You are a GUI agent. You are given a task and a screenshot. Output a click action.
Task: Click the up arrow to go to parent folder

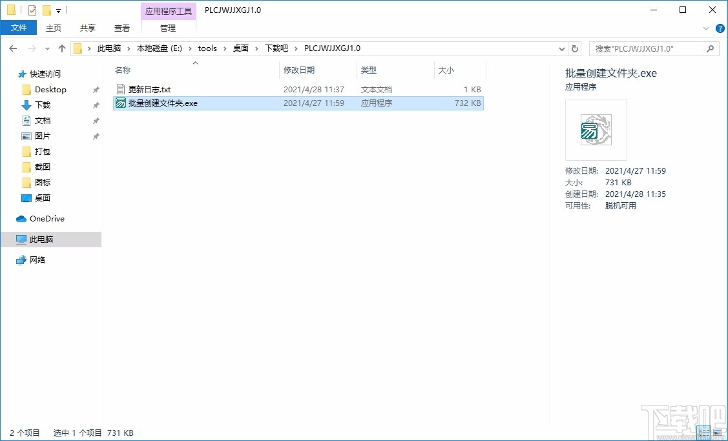(61, 48)
